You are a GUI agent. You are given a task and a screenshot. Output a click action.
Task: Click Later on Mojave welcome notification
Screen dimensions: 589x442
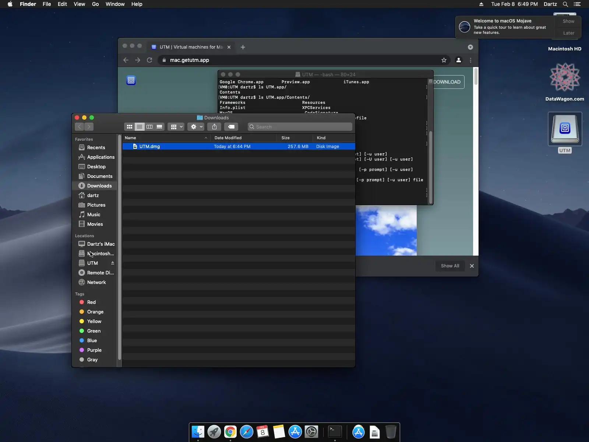[568, 33]
